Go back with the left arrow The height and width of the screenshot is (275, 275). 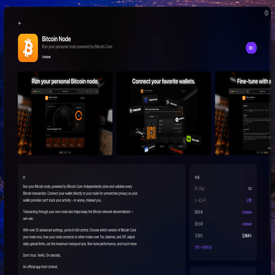(x=20, y=23)
